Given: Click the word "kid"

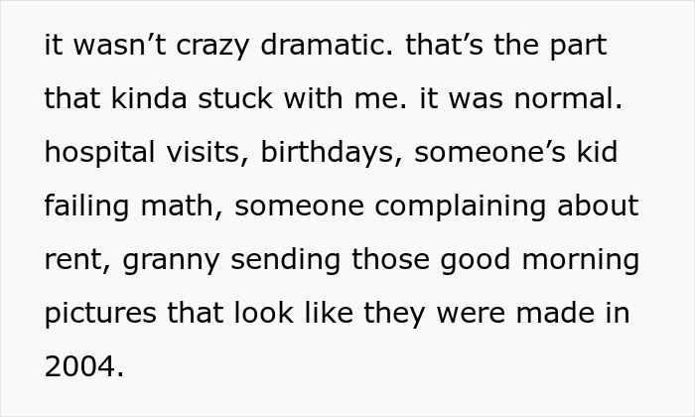Looking at the screenshot, I should pyautogui.click(x=595, y=153).
